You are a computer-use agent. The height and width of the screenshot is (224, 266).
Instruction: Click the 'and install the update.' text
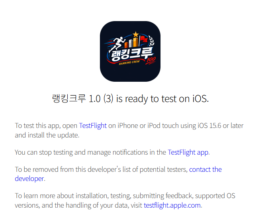point(47,135)
